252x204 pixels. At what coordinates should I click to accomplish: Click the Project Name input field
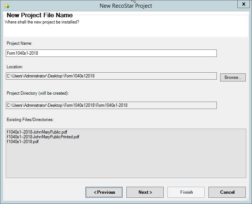pyautogui.click(x=111, y=53)
